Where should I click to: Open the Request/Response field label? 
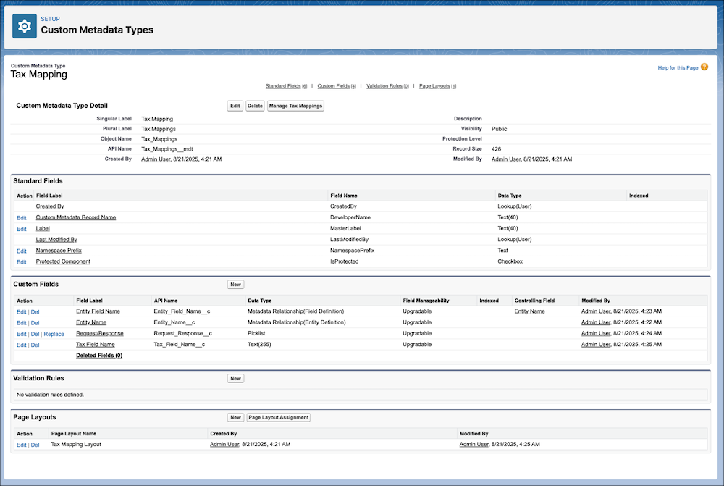(x=100, y=334)
